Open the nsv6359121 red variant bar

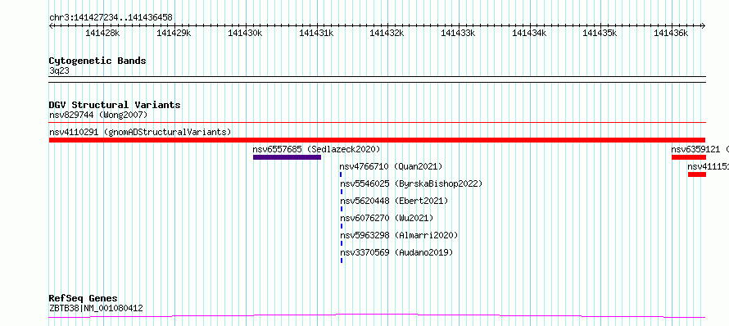pyautogui.click(x=689, y=157)
